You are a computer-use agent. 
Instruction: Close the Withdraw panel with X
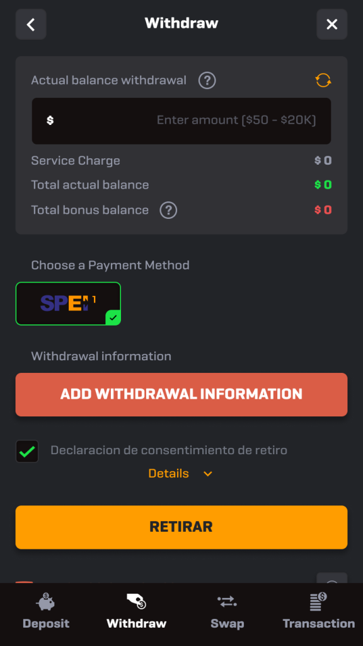pyautogui.click(x=331, y=25)
